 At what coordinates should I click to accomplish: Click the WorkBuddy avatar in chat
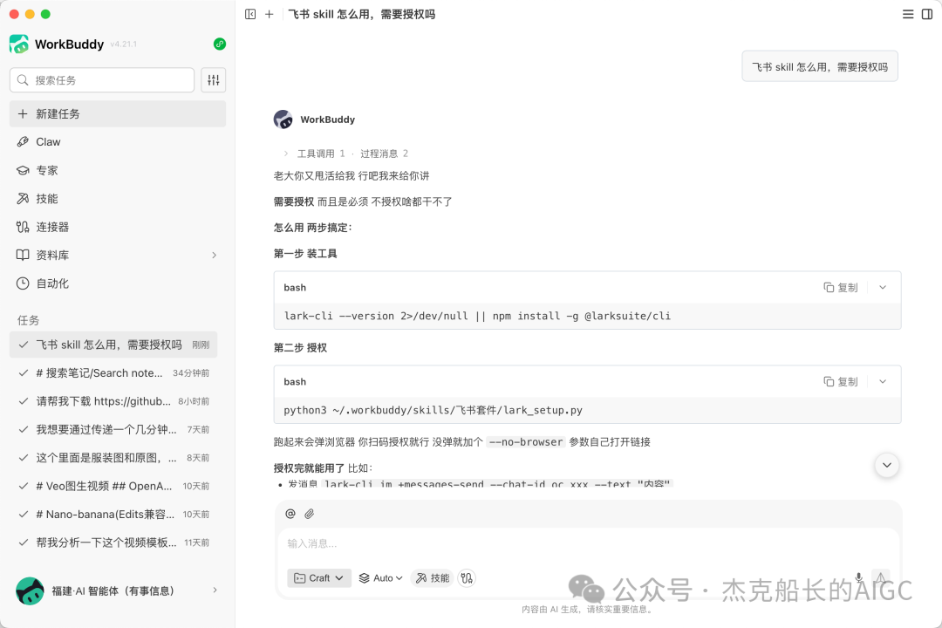pos(283,119)
